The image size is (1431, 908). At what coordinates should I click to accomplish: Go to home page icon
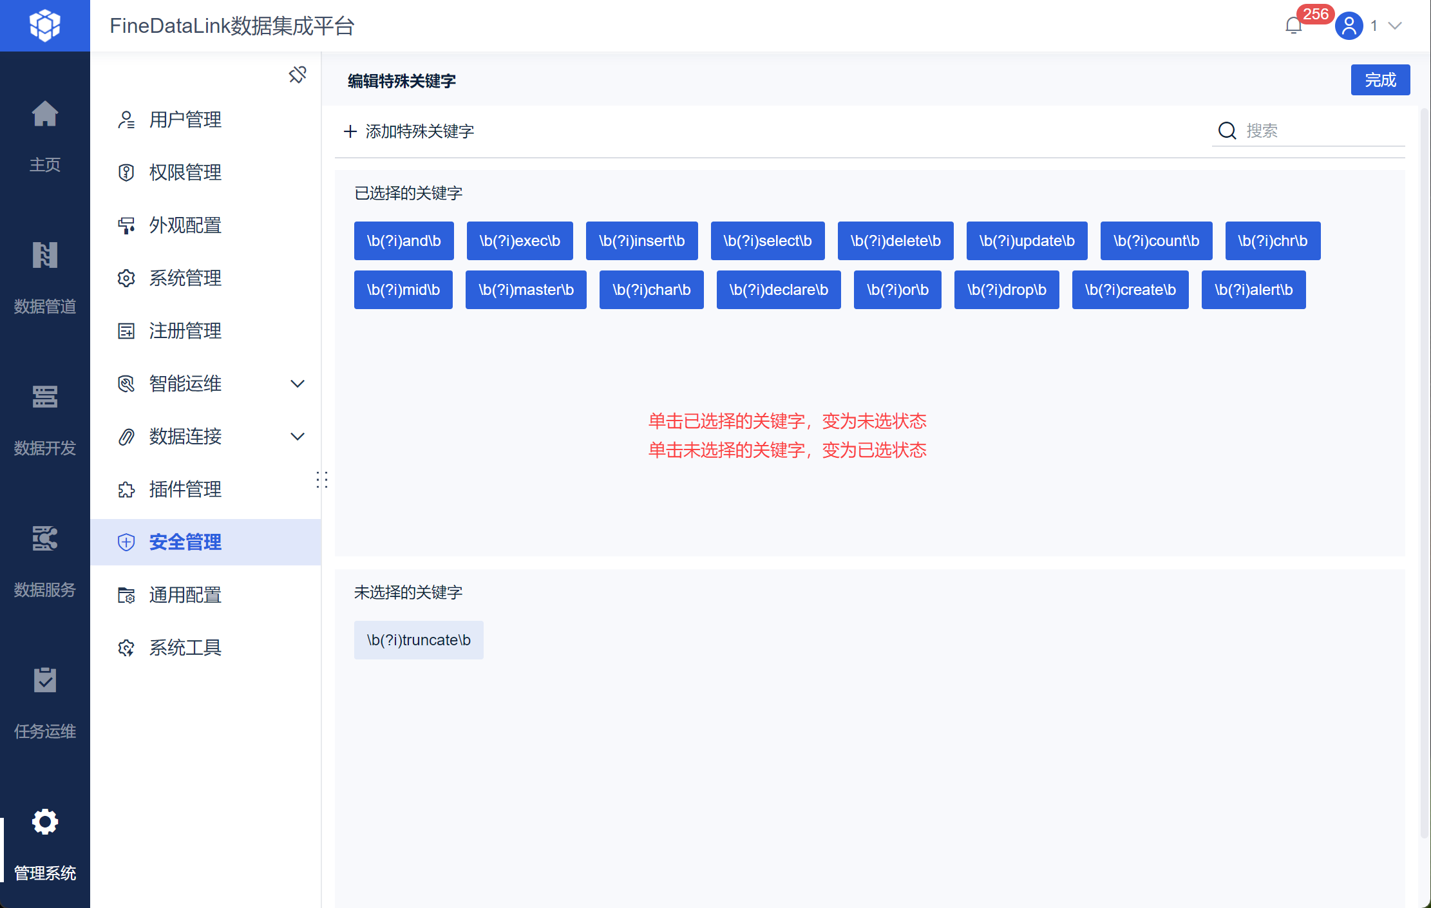(x=44, y=115)
